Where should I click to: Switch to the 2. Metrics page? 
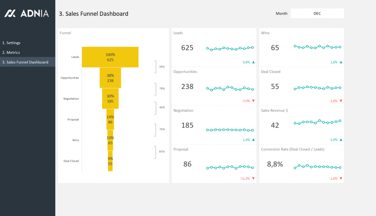10,52
